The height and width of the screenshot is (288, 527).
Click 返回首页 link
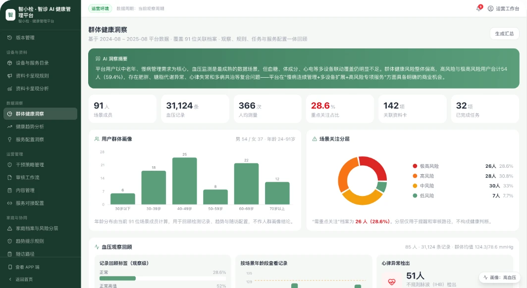coord(24,279)
